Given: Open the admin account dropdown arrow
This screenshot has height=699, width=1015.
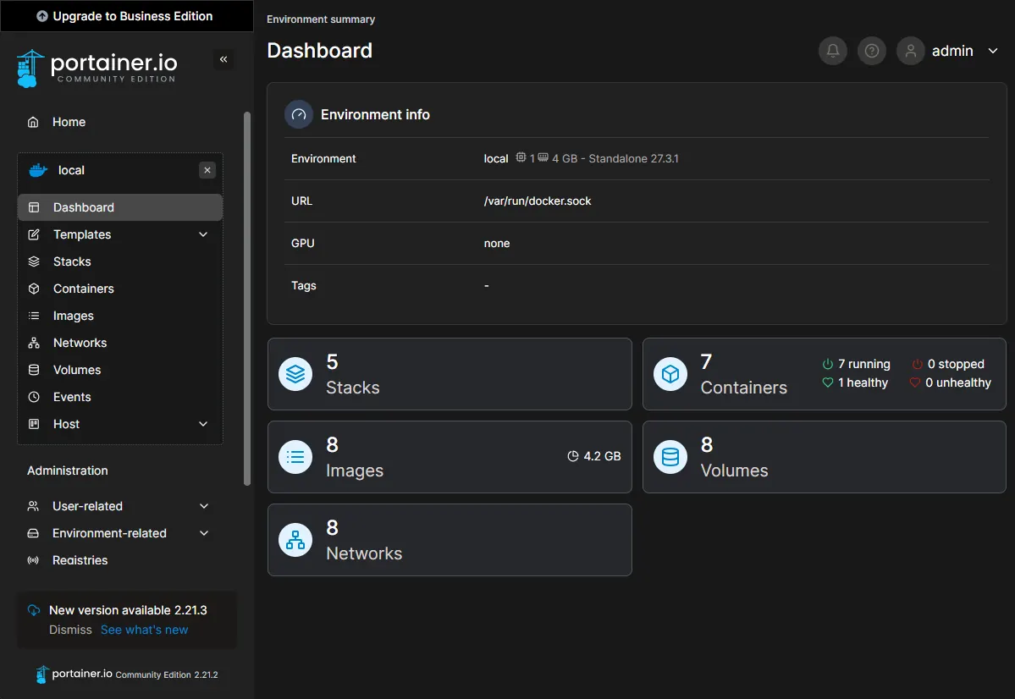Looking at the screenshot, I should (993, 51).
